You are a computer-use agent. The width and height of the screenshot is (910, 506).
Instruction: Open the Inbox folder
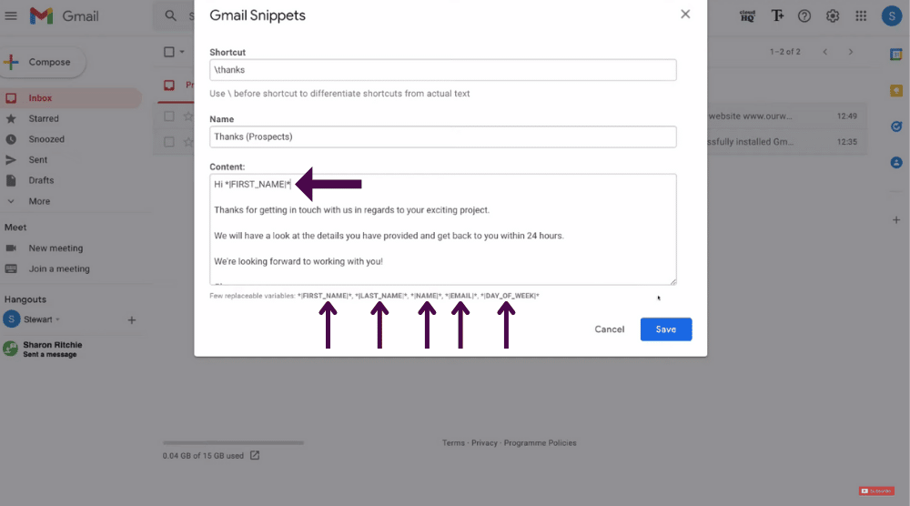[x=71, y=98]
